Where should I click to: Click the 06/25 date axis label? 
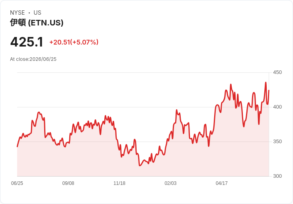coord(17,183)
